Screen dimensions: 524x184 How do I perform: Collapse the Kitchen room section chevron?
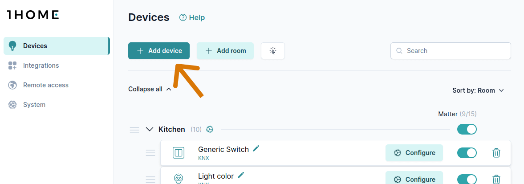point(150,129)
